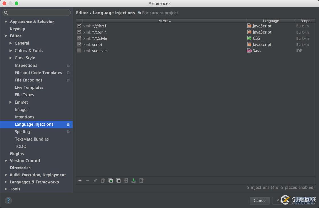Expand the Languages & Frameworks section
Viewport: 319px width, 208px height.
tap(5, 182)
